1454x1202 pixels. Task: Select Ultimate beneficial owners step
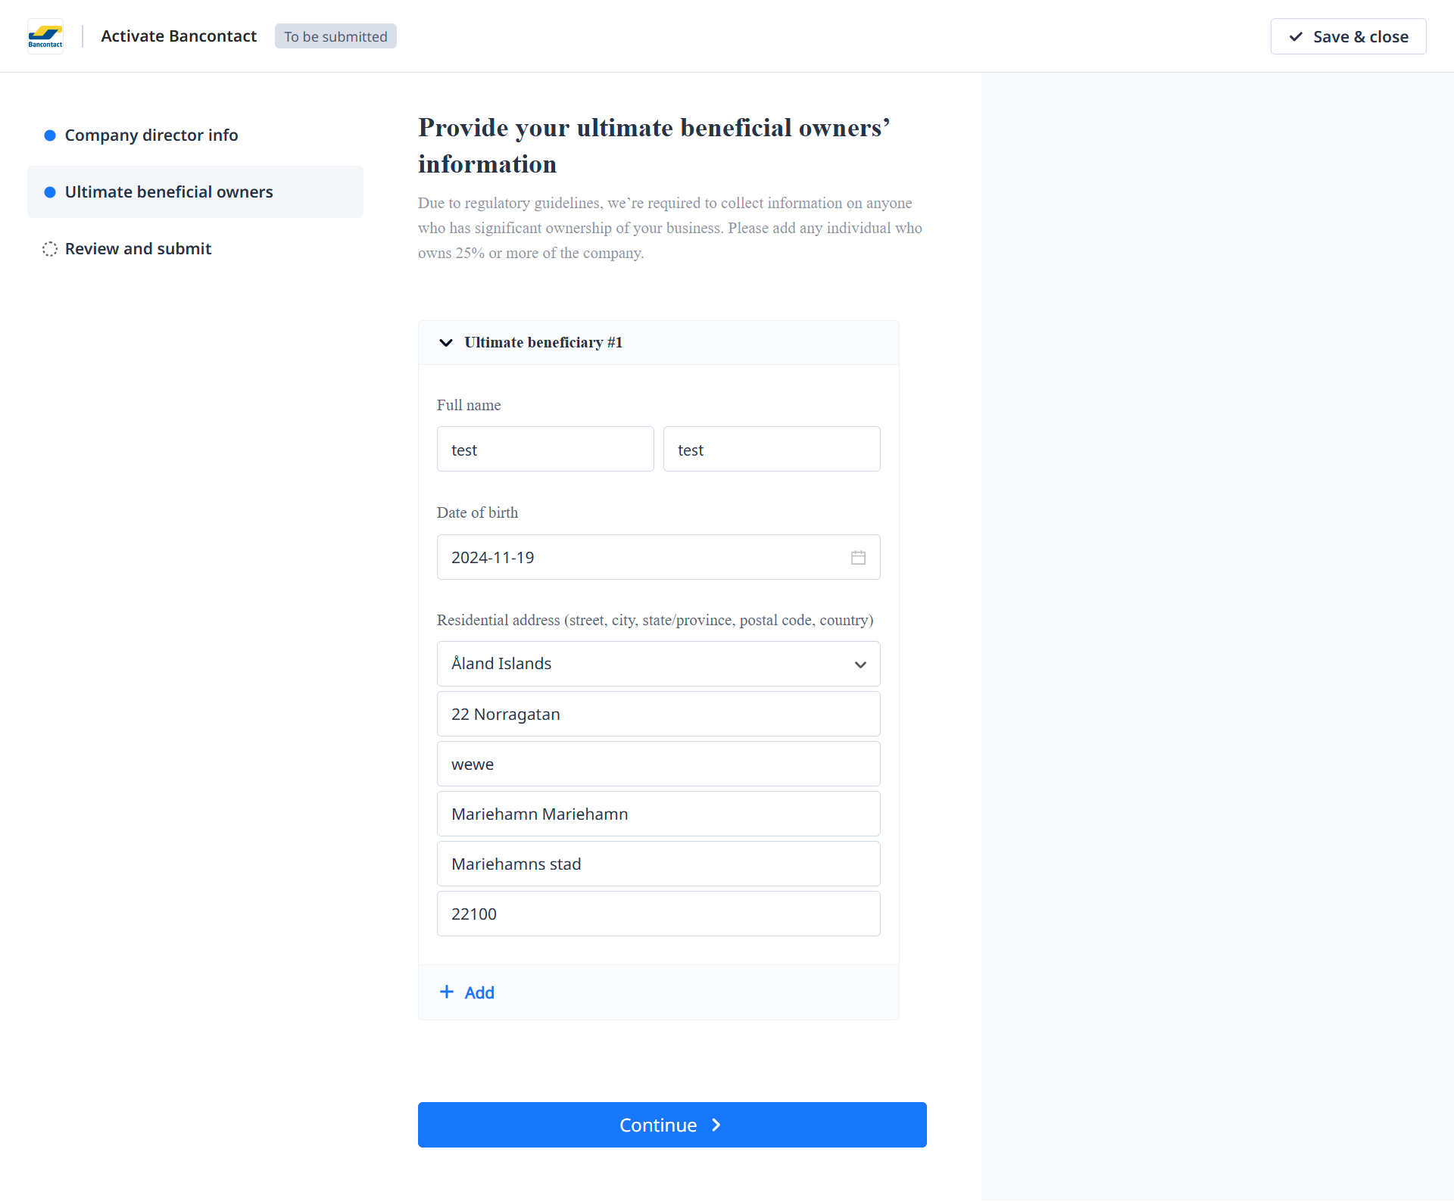tap(169, 192)
